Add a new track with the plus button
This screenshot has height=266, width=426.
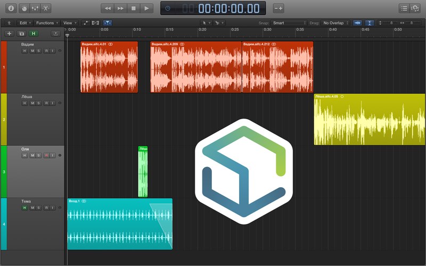pos(9,34)
